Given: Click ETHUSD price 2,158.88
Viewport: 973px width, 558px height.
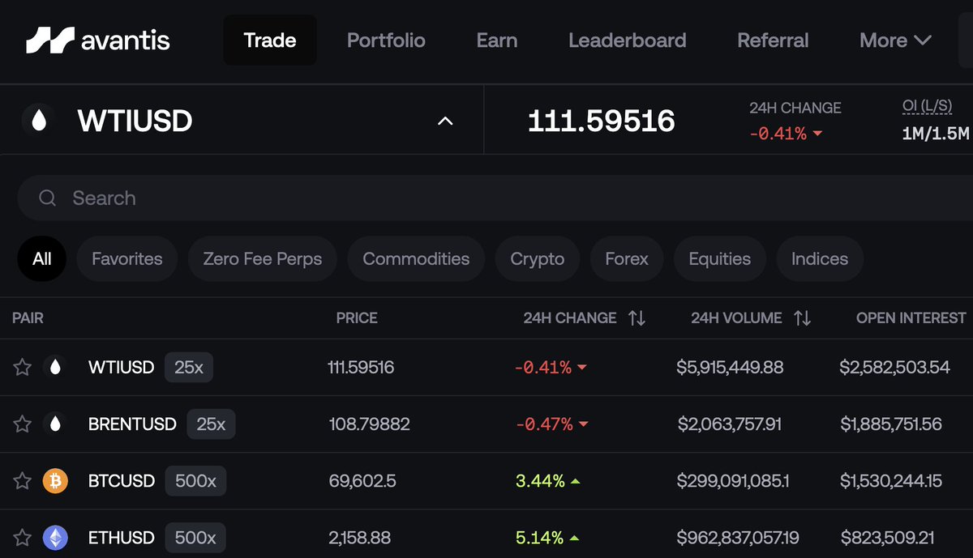Looking at the screenshot, I should click(x=359, y=537).
